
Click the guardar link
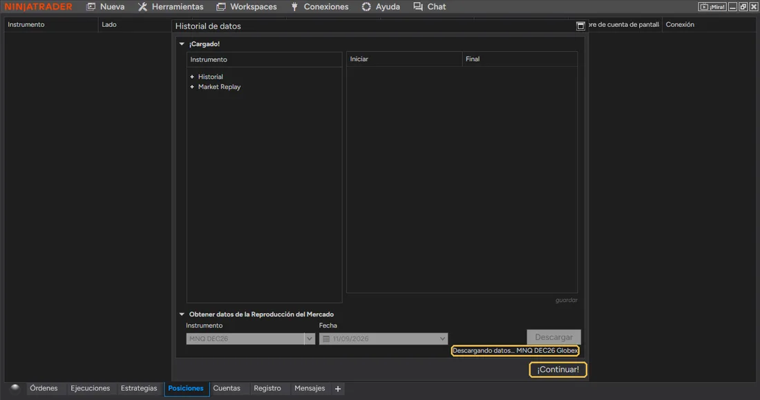[566, 300]
